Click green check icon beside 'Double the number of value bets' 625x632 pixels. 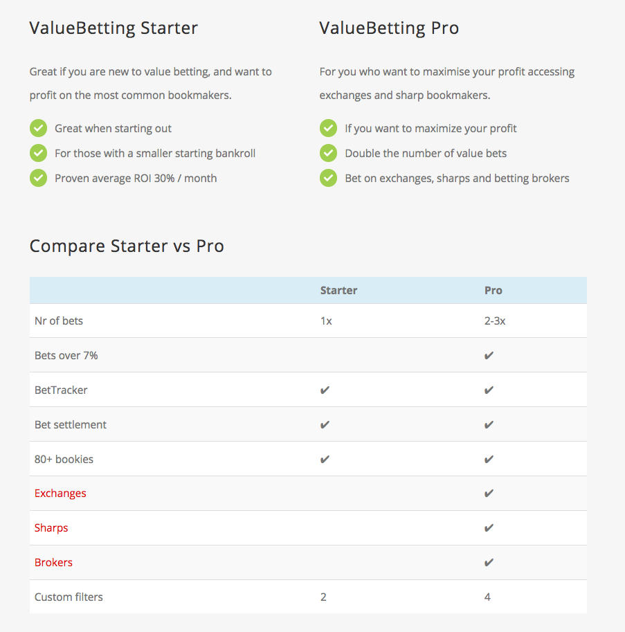tap(328, 153)
